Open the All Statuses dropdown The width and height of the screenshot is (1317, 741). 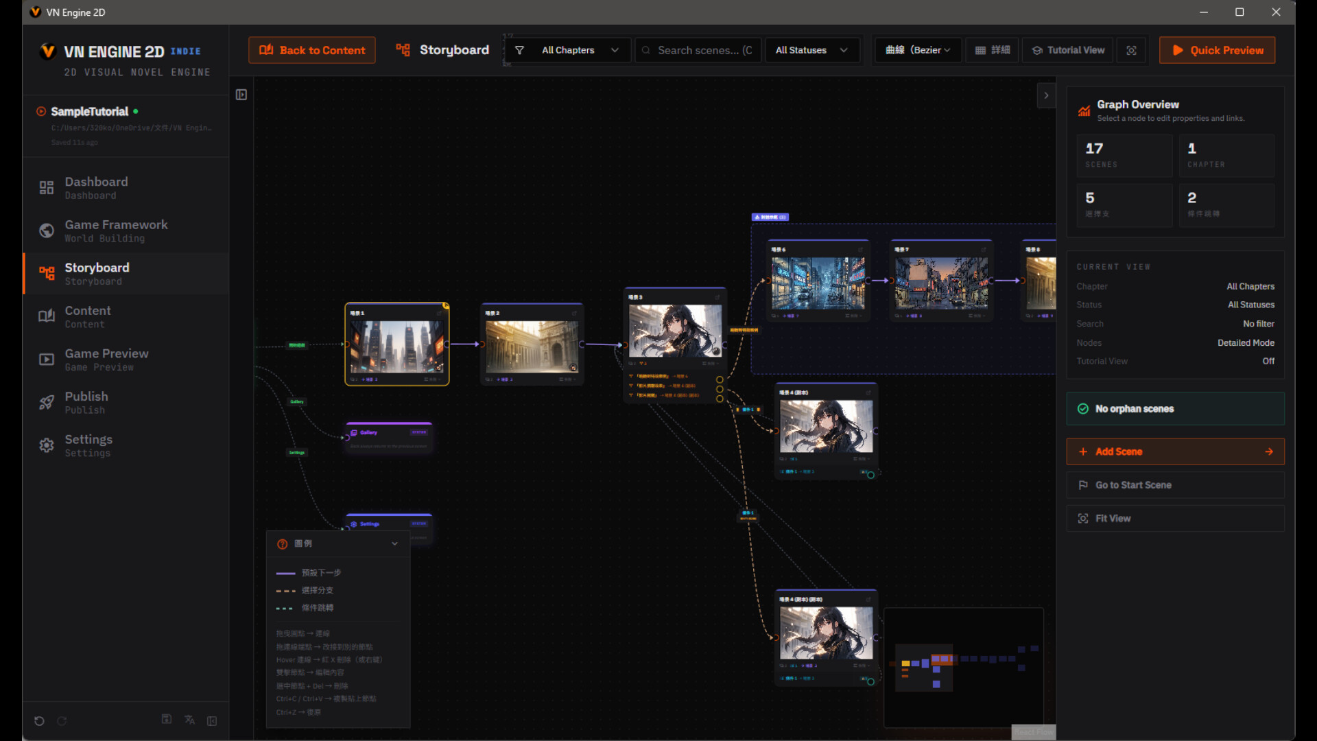pyautogui.click(x=812, y=50)
